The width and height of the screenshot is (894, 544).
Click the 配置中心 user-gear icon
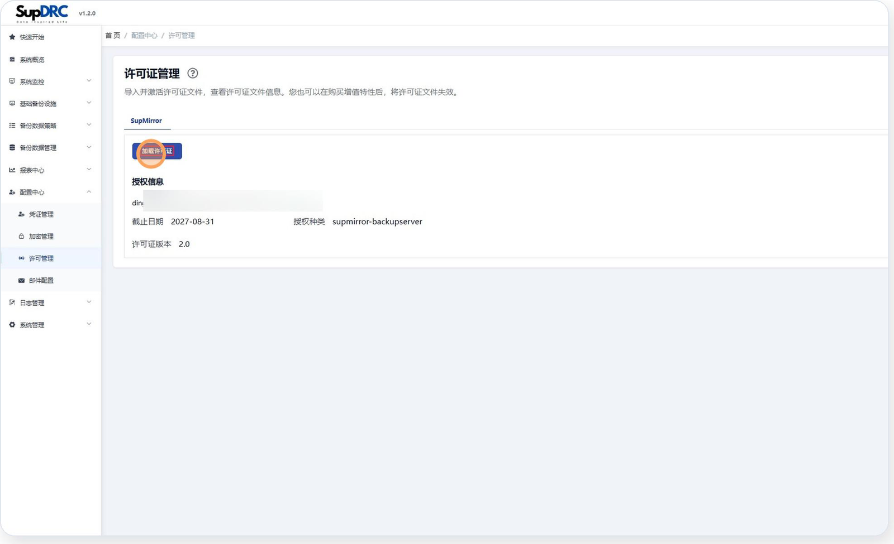click(x=12, y=192)
